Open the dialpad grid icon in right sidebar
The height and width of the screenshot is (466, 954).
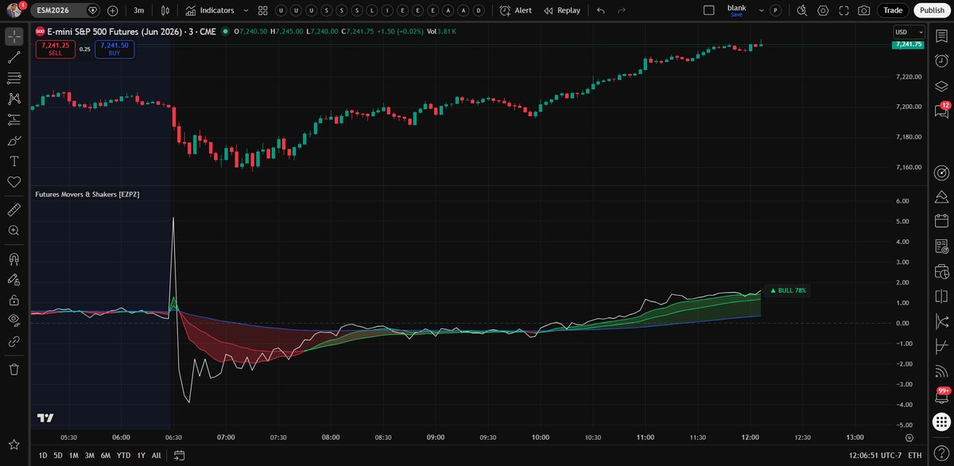pyautogui.click(x=942, y=422)
